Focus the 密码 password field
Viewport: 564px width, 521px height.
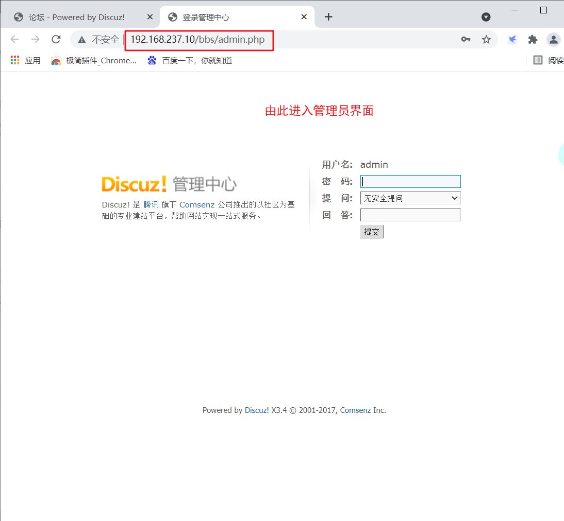click(x=410, y=181)
